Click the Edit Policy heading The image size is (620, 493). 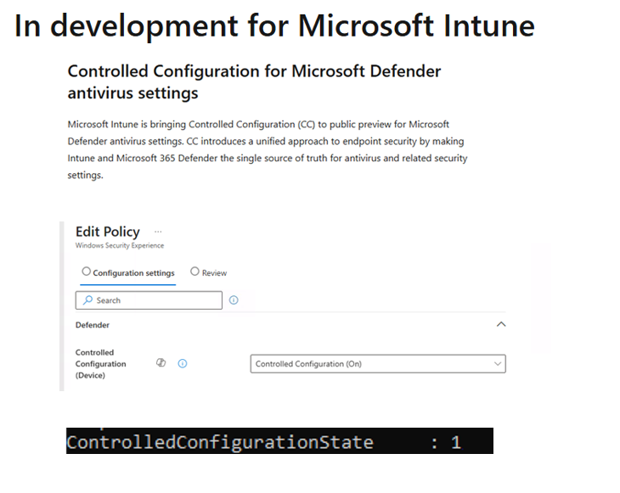(x=108, y=232)
